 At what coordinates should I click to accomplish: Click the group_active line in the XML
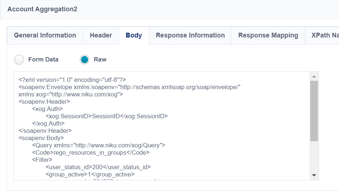click(x=90, y=174)
